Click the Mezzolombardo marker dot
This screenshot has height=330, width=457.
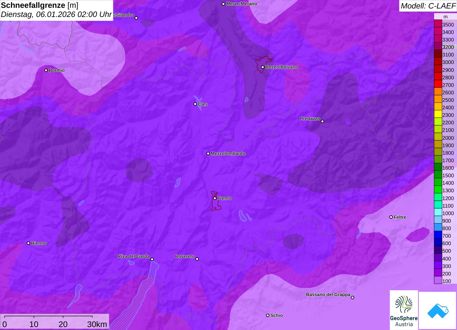[208, 153]
